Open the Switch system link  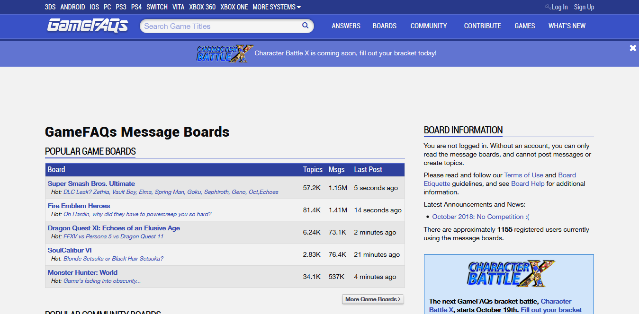coord(157,7)
